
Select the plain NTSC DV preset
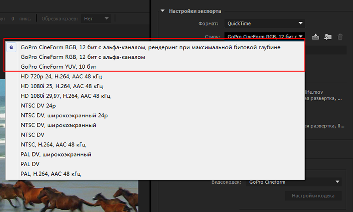(x=156, y=135)
